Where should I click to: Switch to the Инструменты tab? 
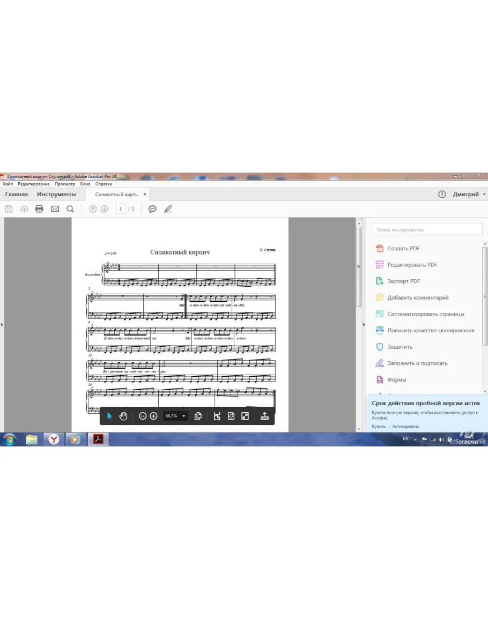[56, 195]
